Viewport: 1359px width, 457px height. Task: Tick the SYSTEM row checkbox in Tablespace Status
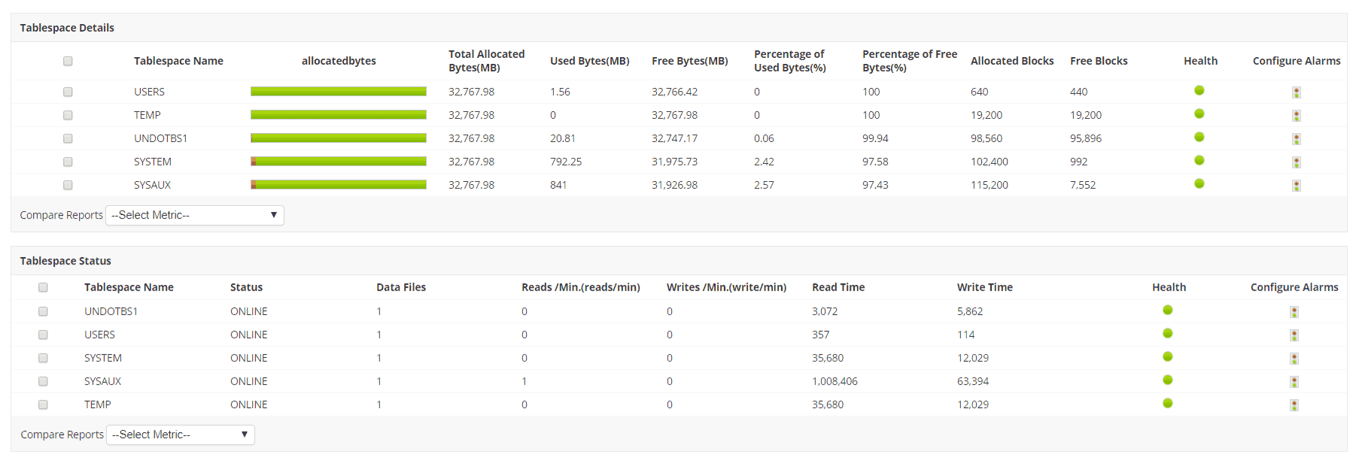43,358
